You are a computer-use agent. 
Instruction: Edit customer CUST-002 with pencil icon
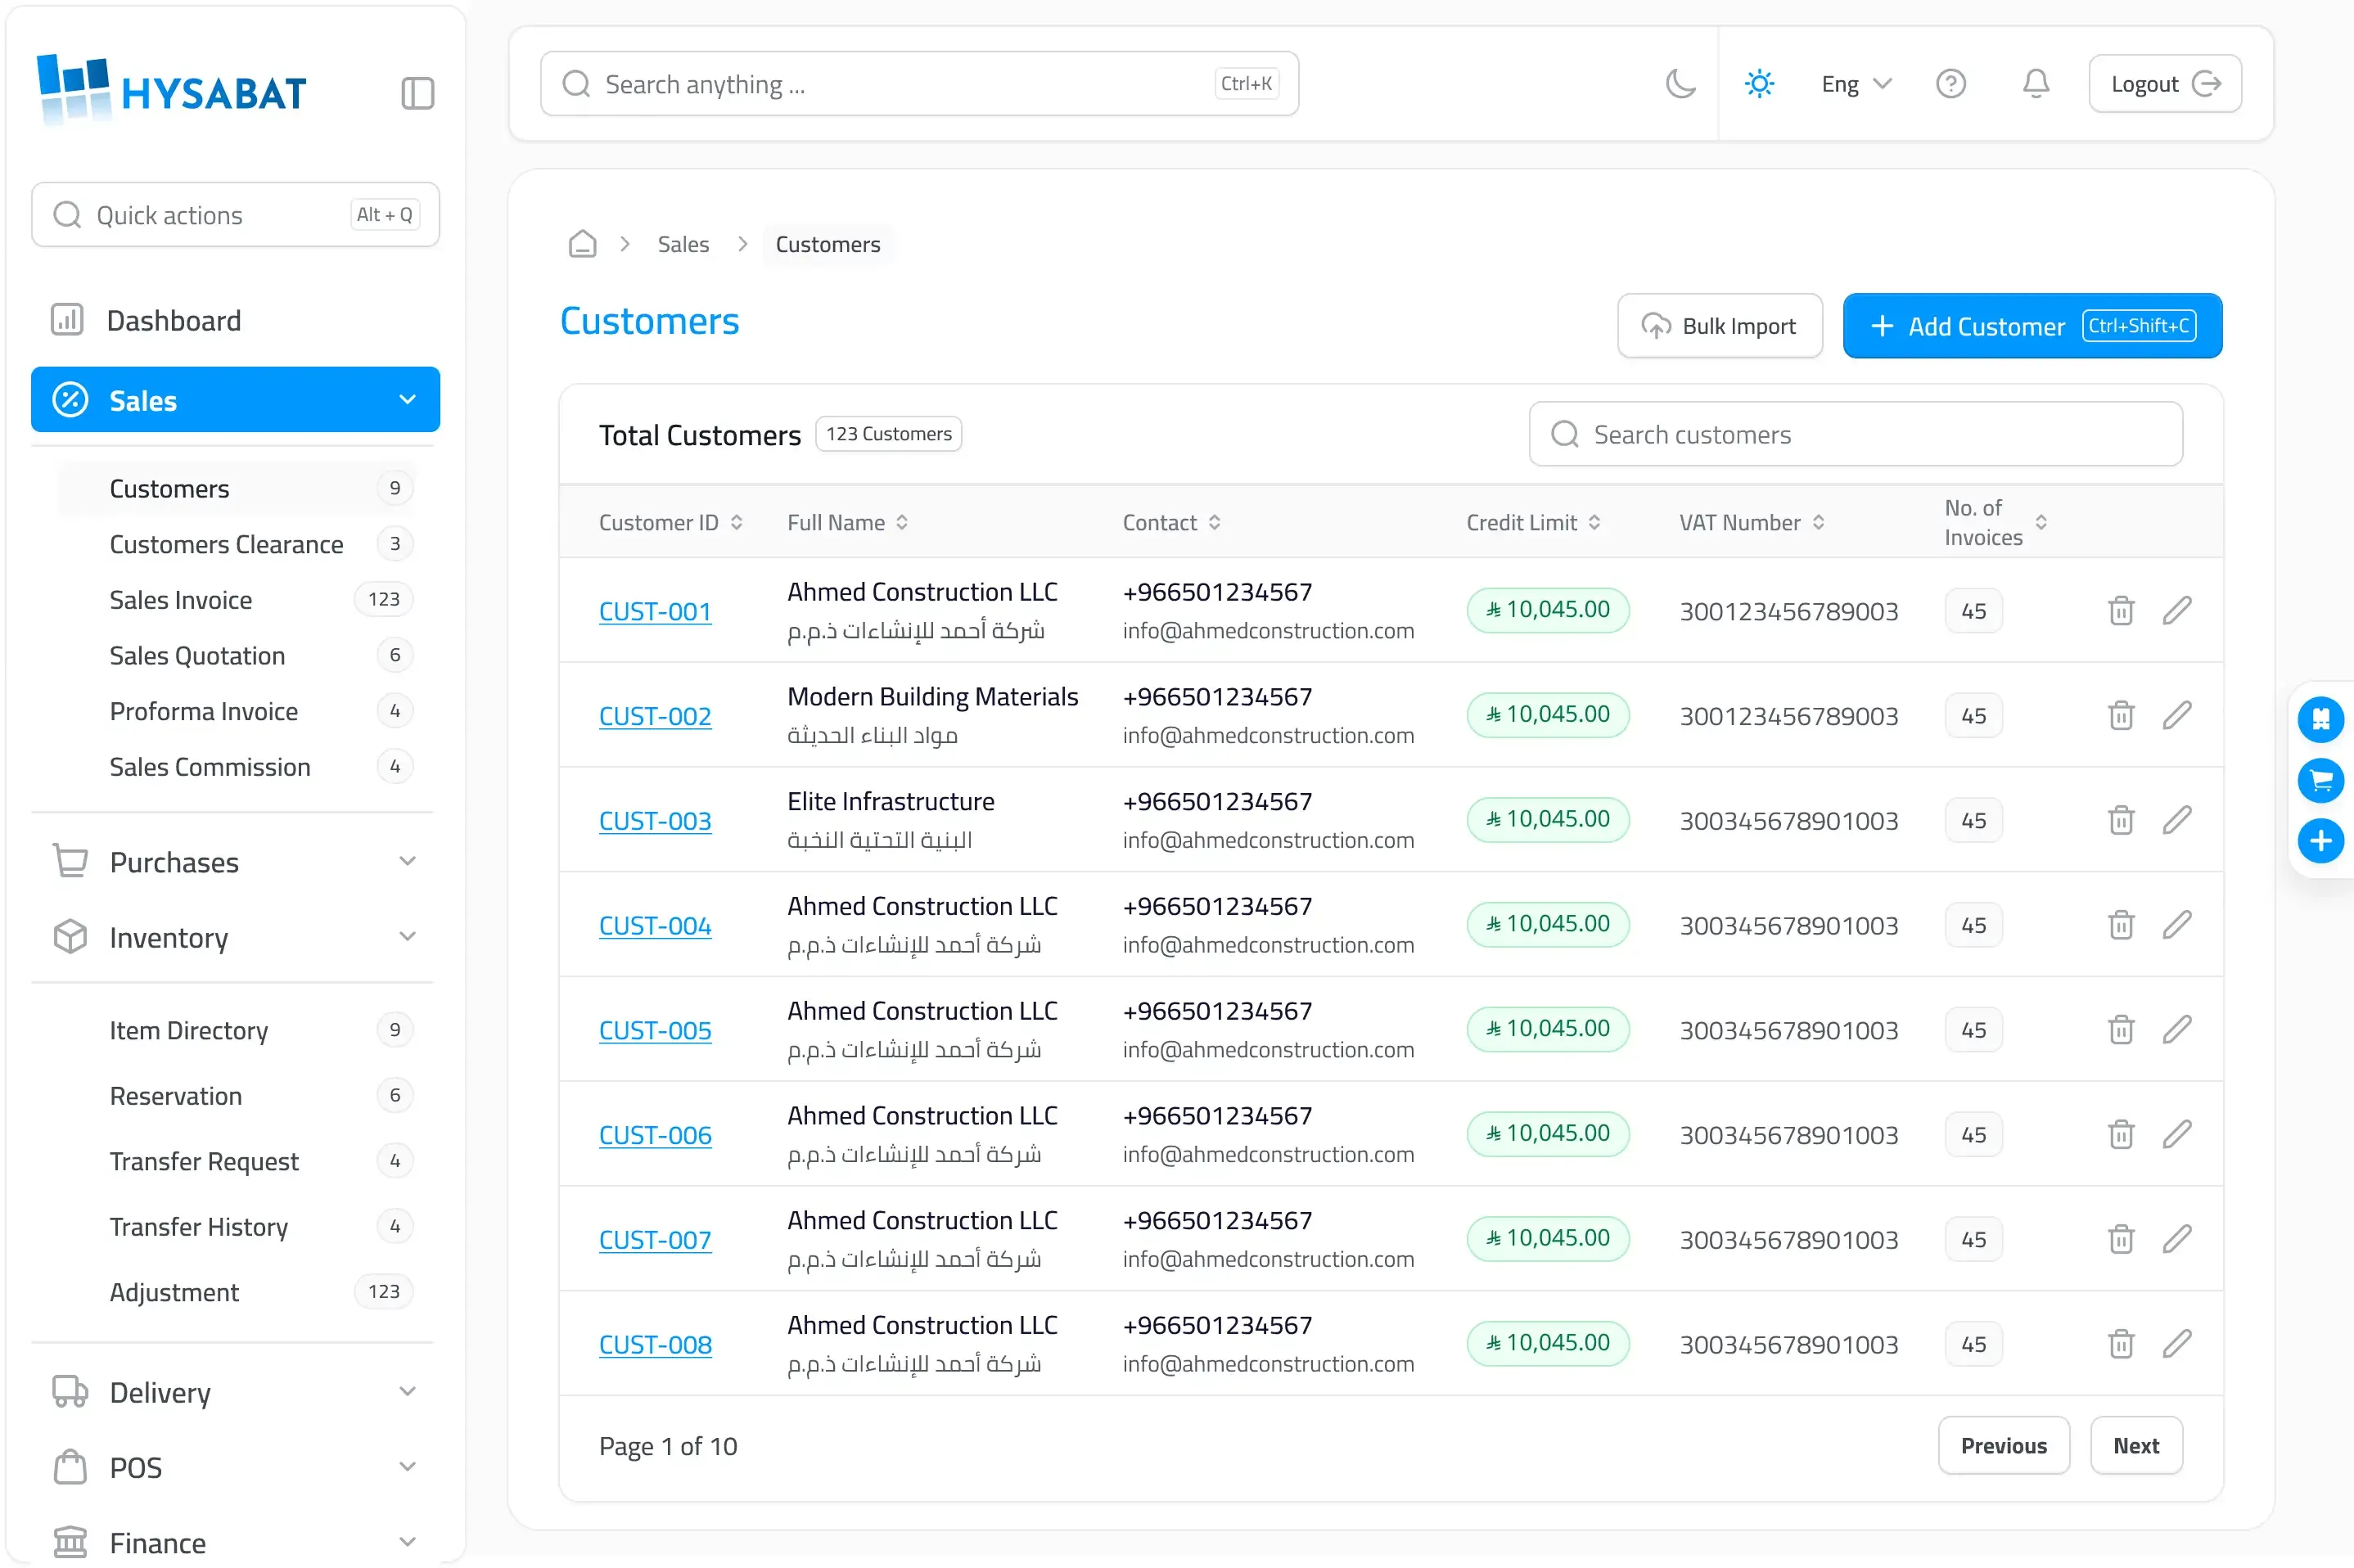coord(2177,715)
